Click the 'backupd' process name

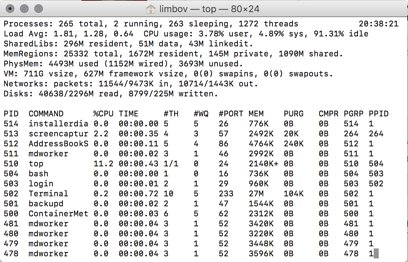pos(46,203)
